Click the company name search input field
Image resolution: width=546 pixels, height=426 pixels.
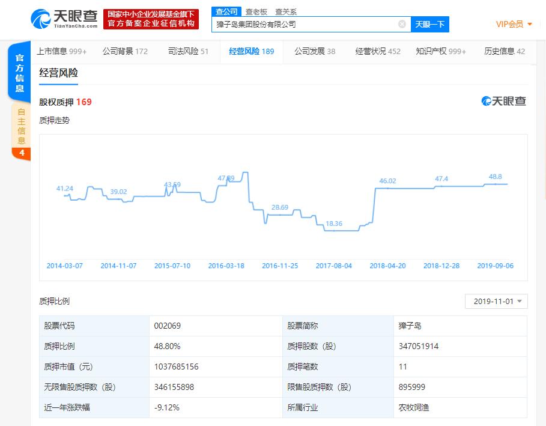click(x=306, y=25)
